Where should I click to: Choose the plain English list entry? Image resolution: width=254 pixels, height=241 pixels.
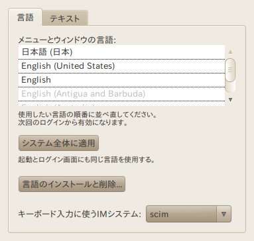coord(121,80)
